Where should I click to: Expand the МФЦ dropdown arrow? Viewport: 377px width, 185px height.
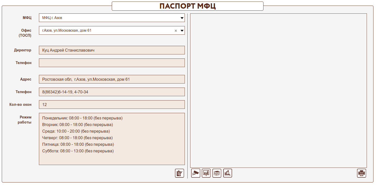[182, 18]
